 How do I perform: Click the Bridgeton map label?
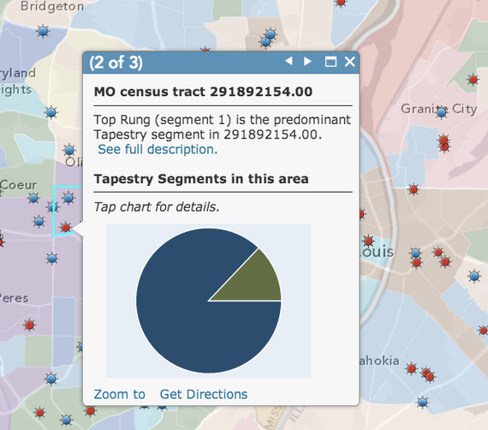(52, 6)
